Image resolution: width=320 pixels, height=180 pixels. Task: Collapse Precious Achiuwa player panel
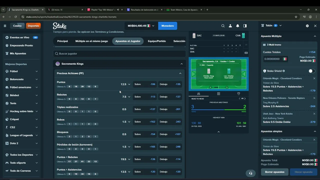point(180,73)
